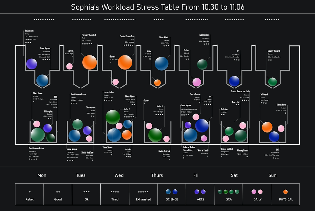Select the Relax one-star legend cell
This screenshot has height=211, width=315.
29,194
